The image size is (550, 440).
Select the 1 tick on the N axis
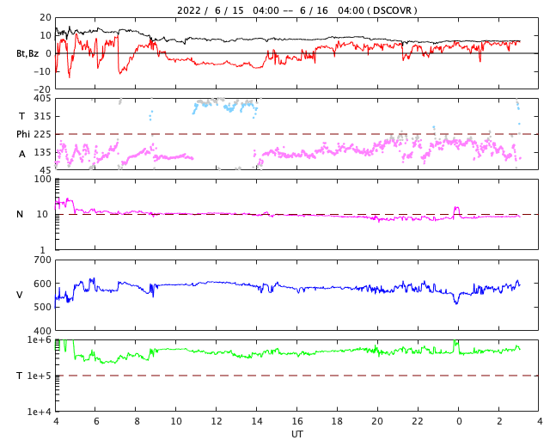[x=42, y=250]
